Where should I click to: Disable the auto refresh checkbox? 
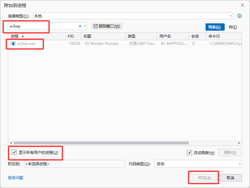[190, 153]
